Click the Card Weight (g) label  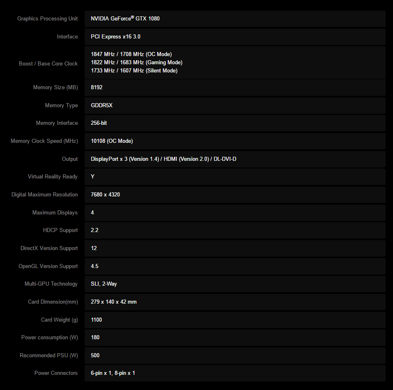tap(59, 320)
